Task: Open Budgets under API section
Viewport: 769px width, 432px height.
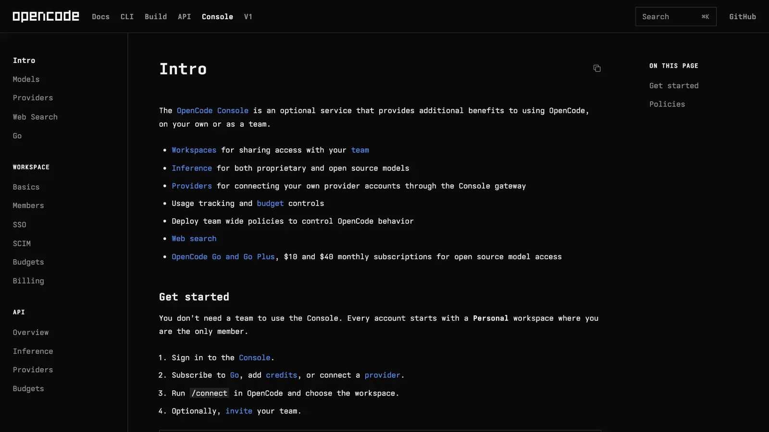Action: tap(28, 389)
